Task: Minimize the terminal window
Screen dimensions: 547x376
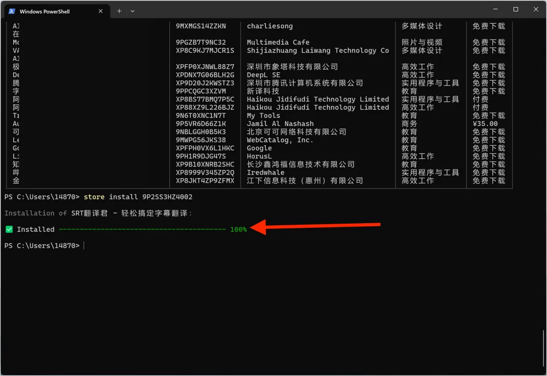Action: (495, 9)
